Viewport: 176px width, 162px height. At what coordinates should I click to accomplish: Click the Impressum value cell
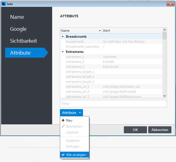tap(111, 66)
